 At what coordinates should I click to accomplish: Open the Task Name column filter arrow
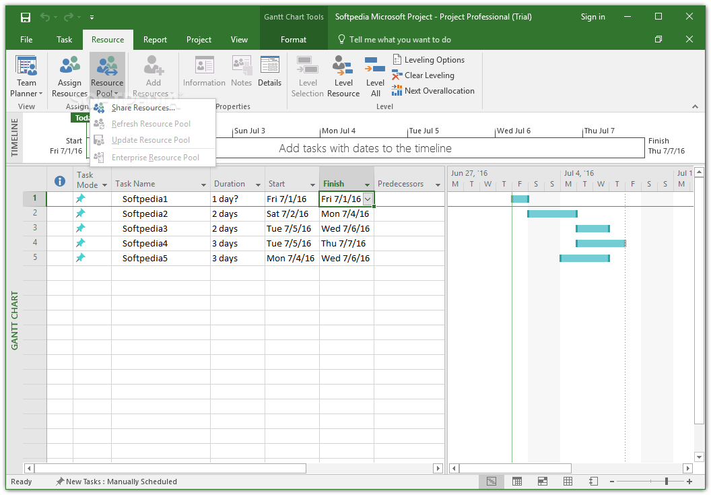(x=203, y=184)
